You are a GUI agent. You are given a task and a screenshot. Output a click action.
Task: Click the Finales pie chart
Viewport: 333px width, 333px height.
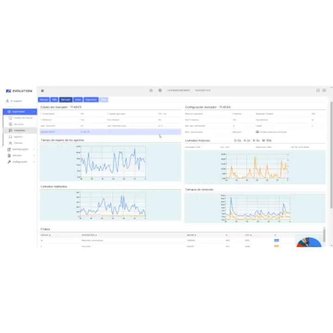[x=309, y=242]
